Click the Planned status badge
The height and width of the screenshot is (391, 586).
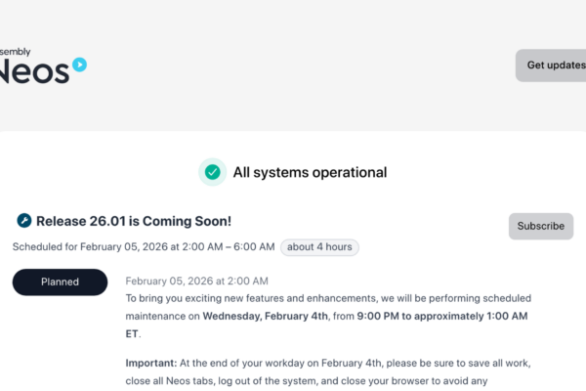(60, 282)
